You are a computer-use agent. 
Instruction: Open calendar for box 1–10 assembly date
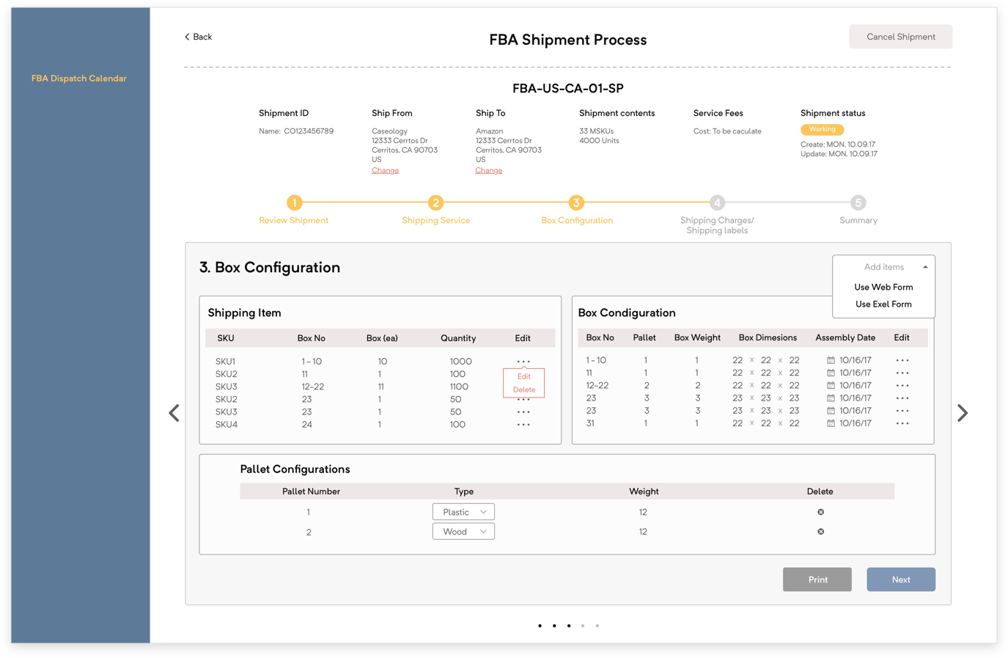click(831, 360)
